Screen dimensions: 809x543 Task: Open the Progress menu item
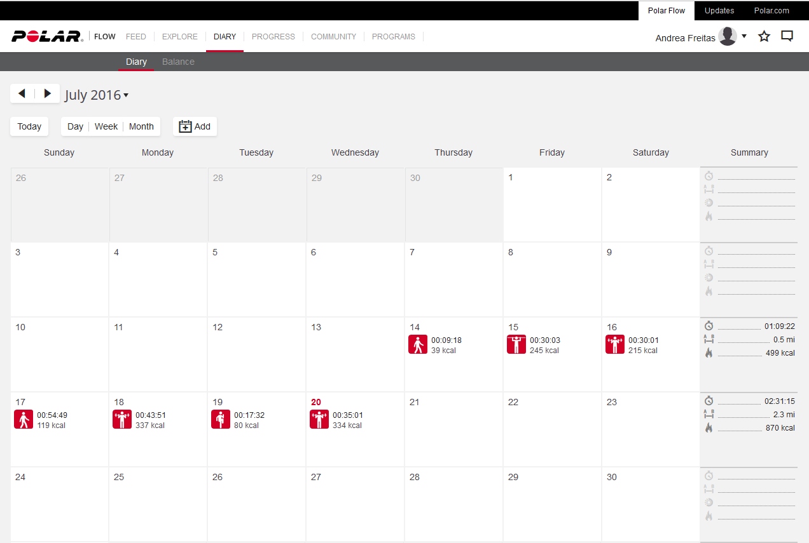pos(273,37)
